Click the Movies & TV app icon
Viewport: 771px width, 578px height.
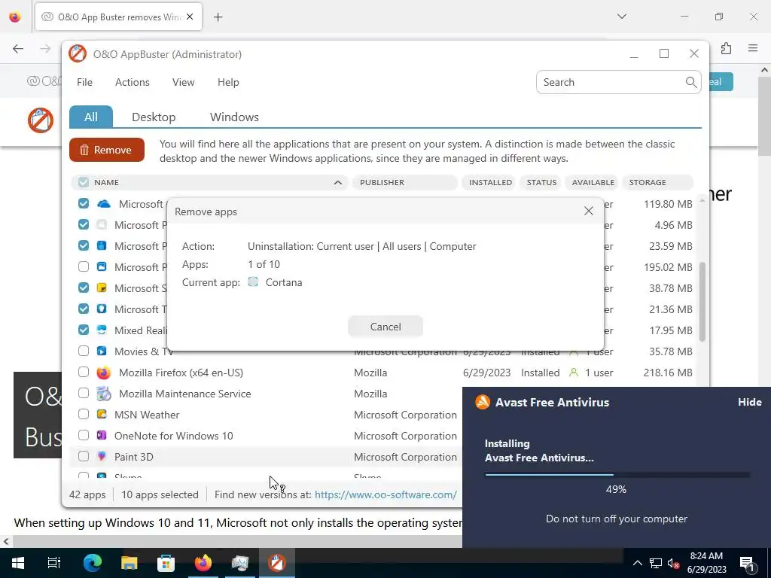[x=102, y=351]
